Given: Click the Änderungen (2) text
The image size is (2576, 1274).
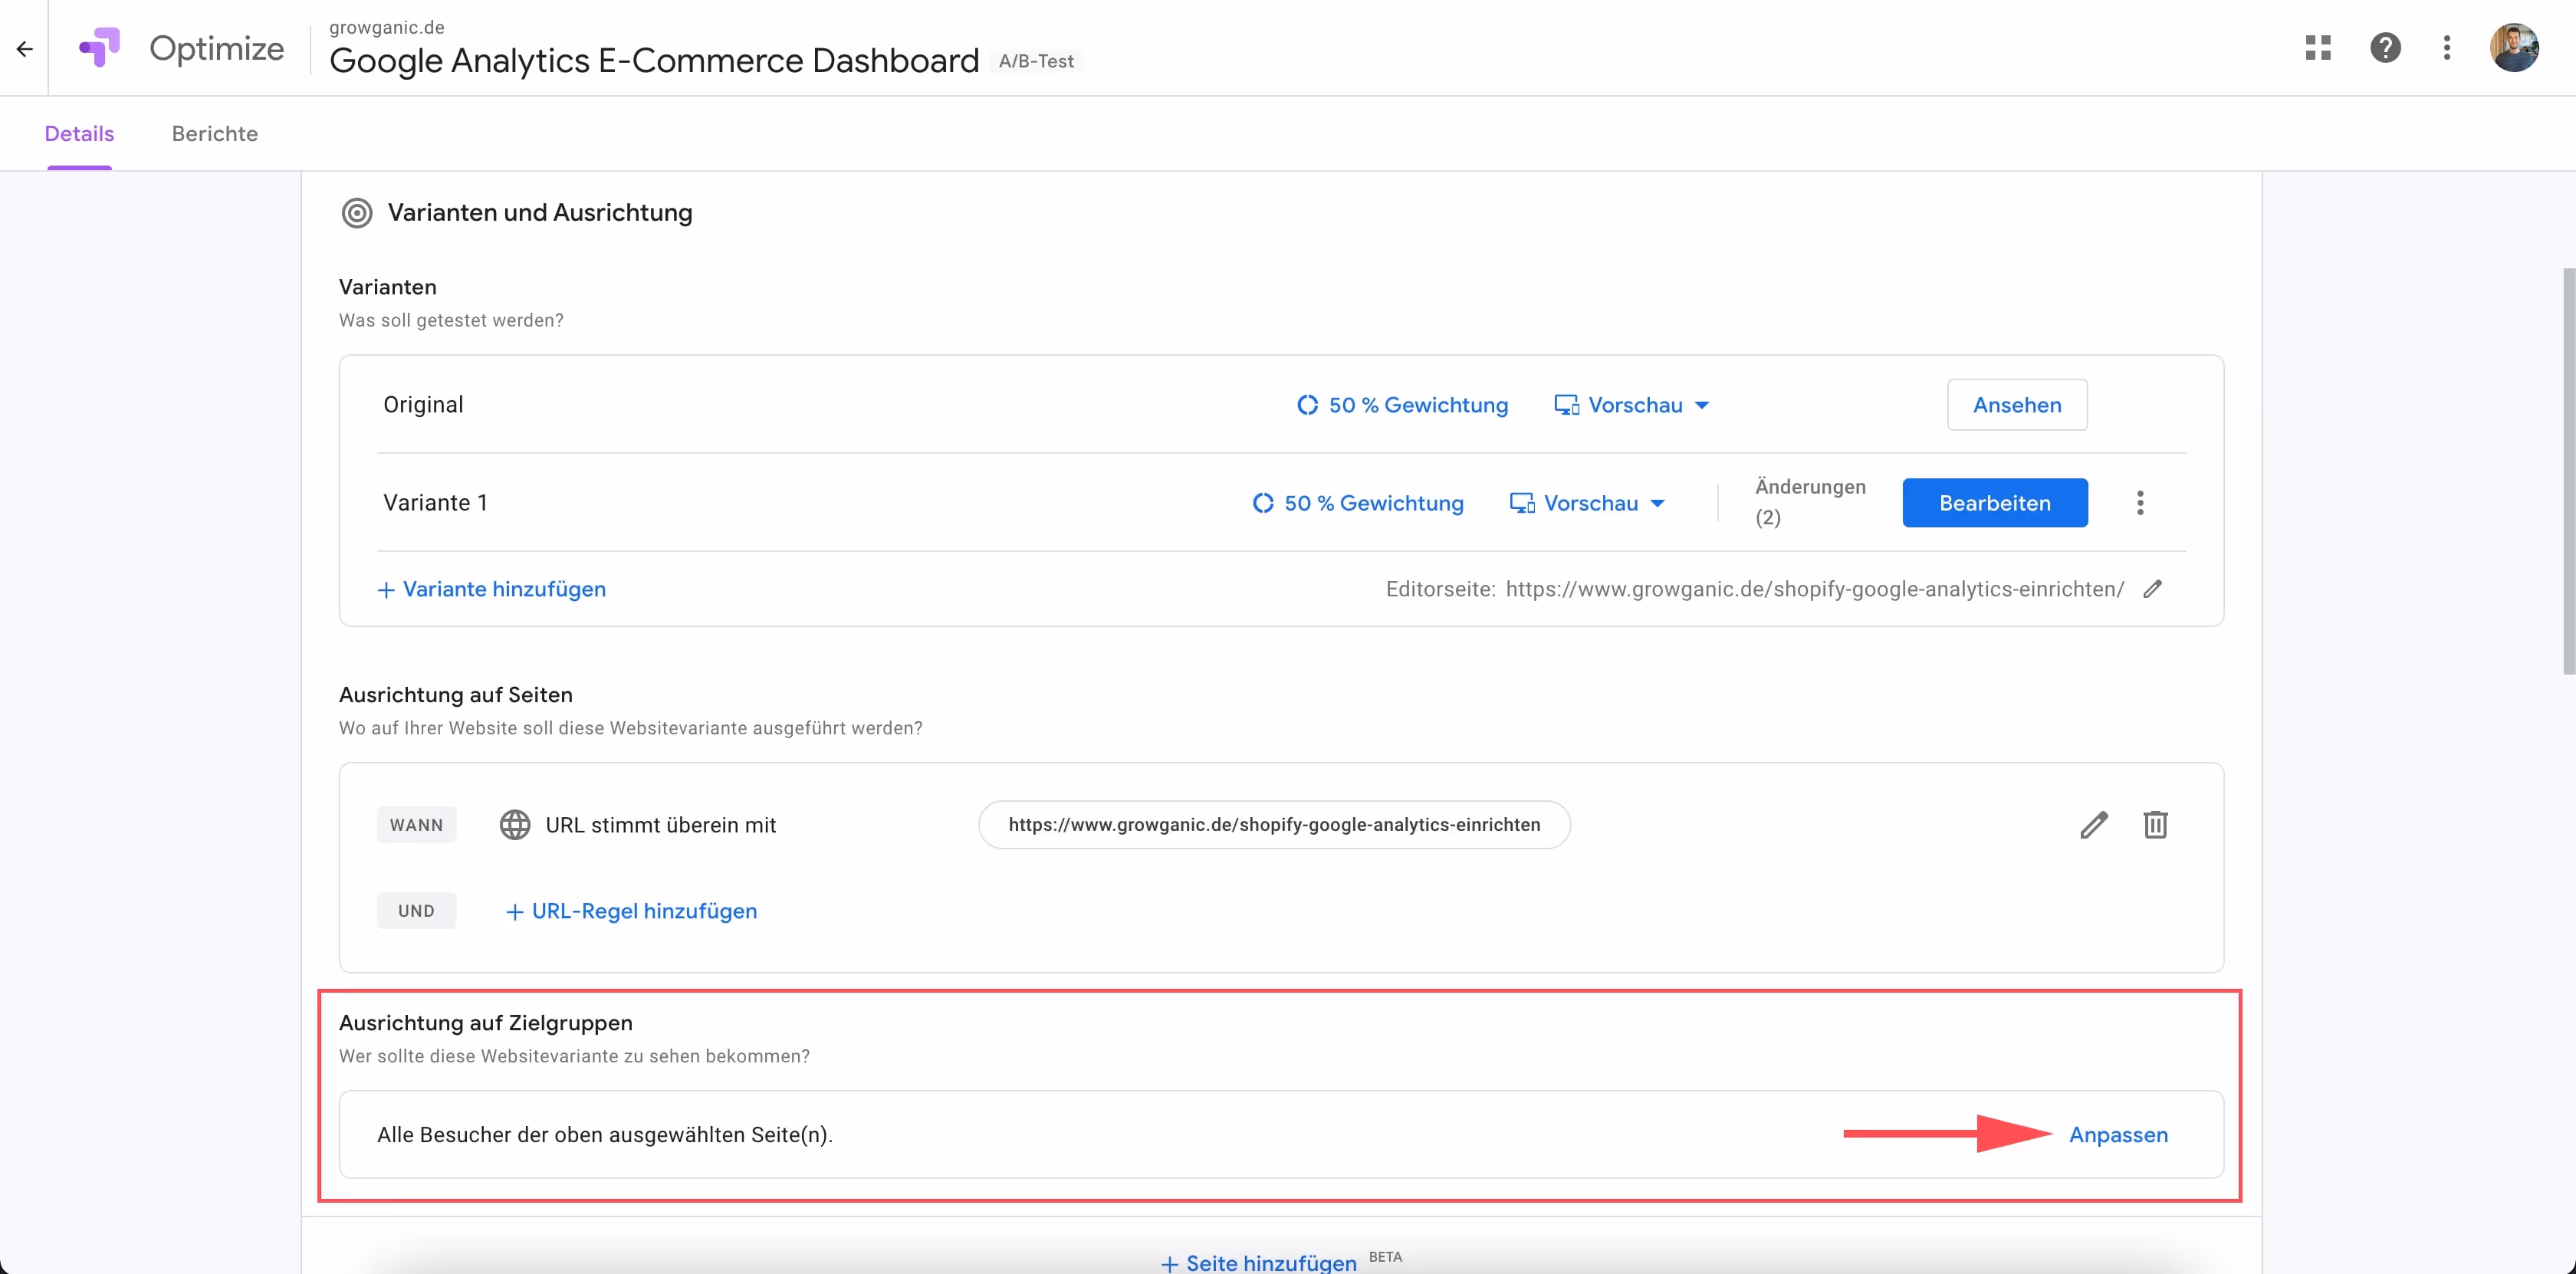Looking at the screenshot, I should click(x=1810, y=502).
